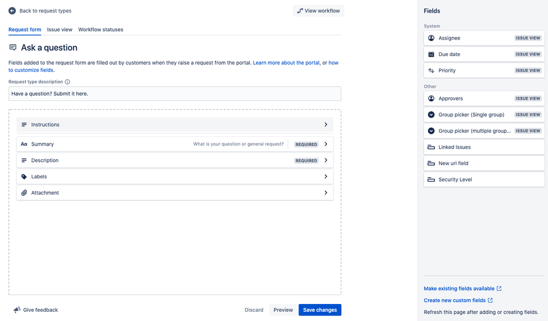This screenshot has width=548, height=321.
Task: Click the Security Level field icon
Action: (431, 179)
